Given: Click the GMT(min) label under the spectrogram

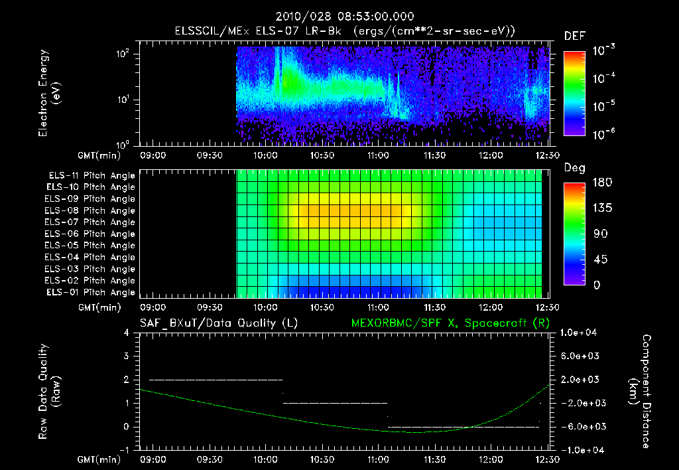Looking at the screenshot, I should (99, 155).
